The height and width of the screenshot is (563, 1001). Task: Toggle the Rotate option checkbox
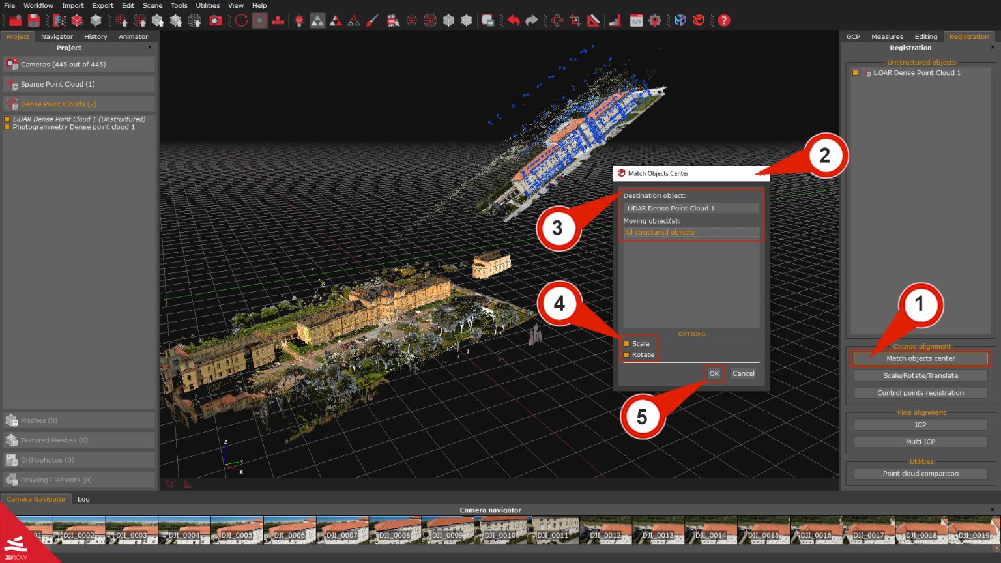click(628, 354)
